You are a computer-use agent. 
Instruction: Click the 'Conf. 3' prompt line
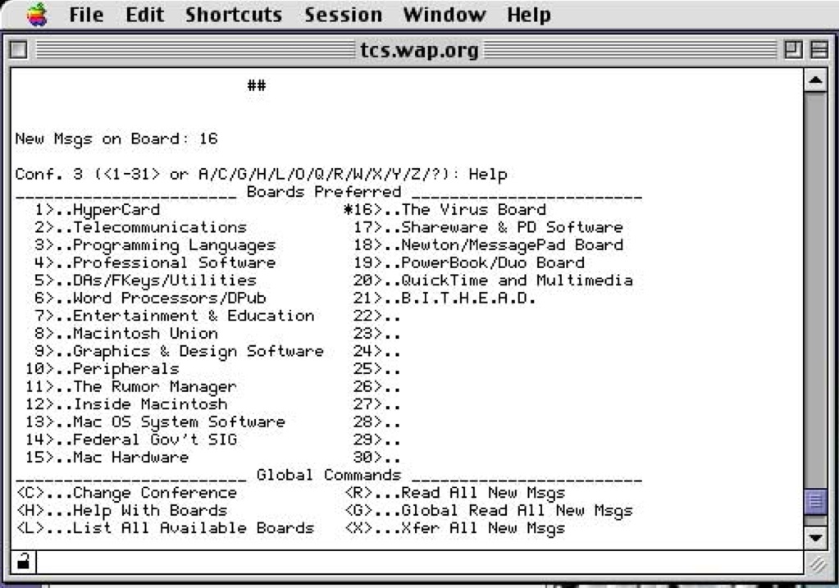261,175
